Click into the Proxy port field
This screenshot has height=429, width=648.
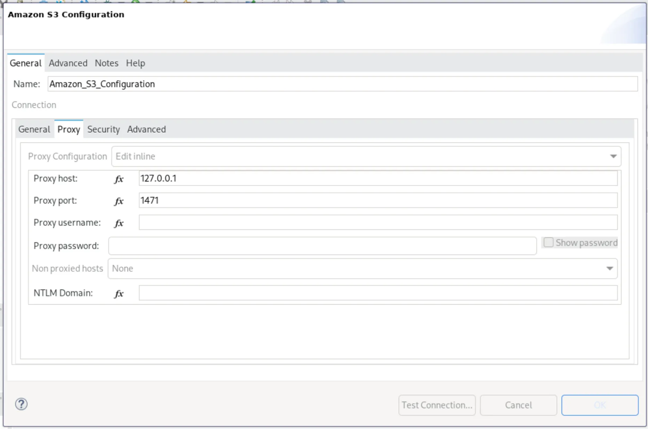pyautogui.click(x=378, y=200)
